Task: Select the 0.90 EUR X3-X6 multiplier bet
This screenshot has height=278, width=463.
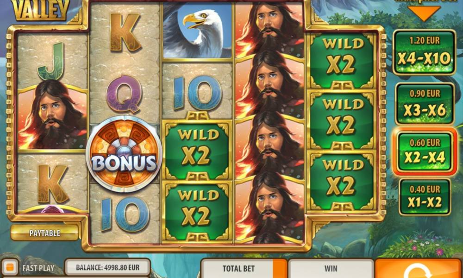Action: (425, 104)
